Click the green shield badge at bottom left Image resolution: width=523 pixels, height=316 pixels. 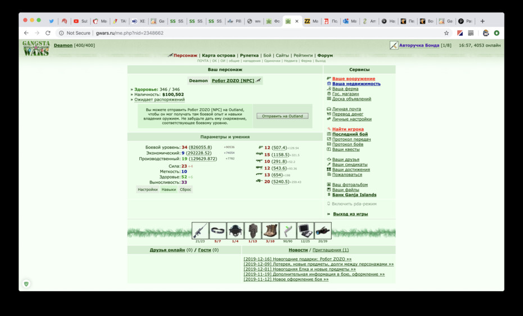point(26,283)
